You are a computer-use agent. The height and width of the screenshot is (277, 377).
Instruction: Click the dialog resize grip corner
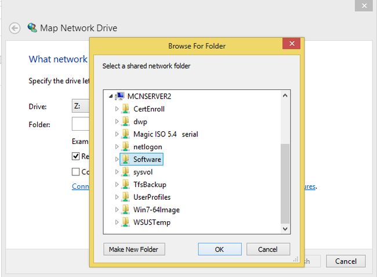click(x=296, y=259)
